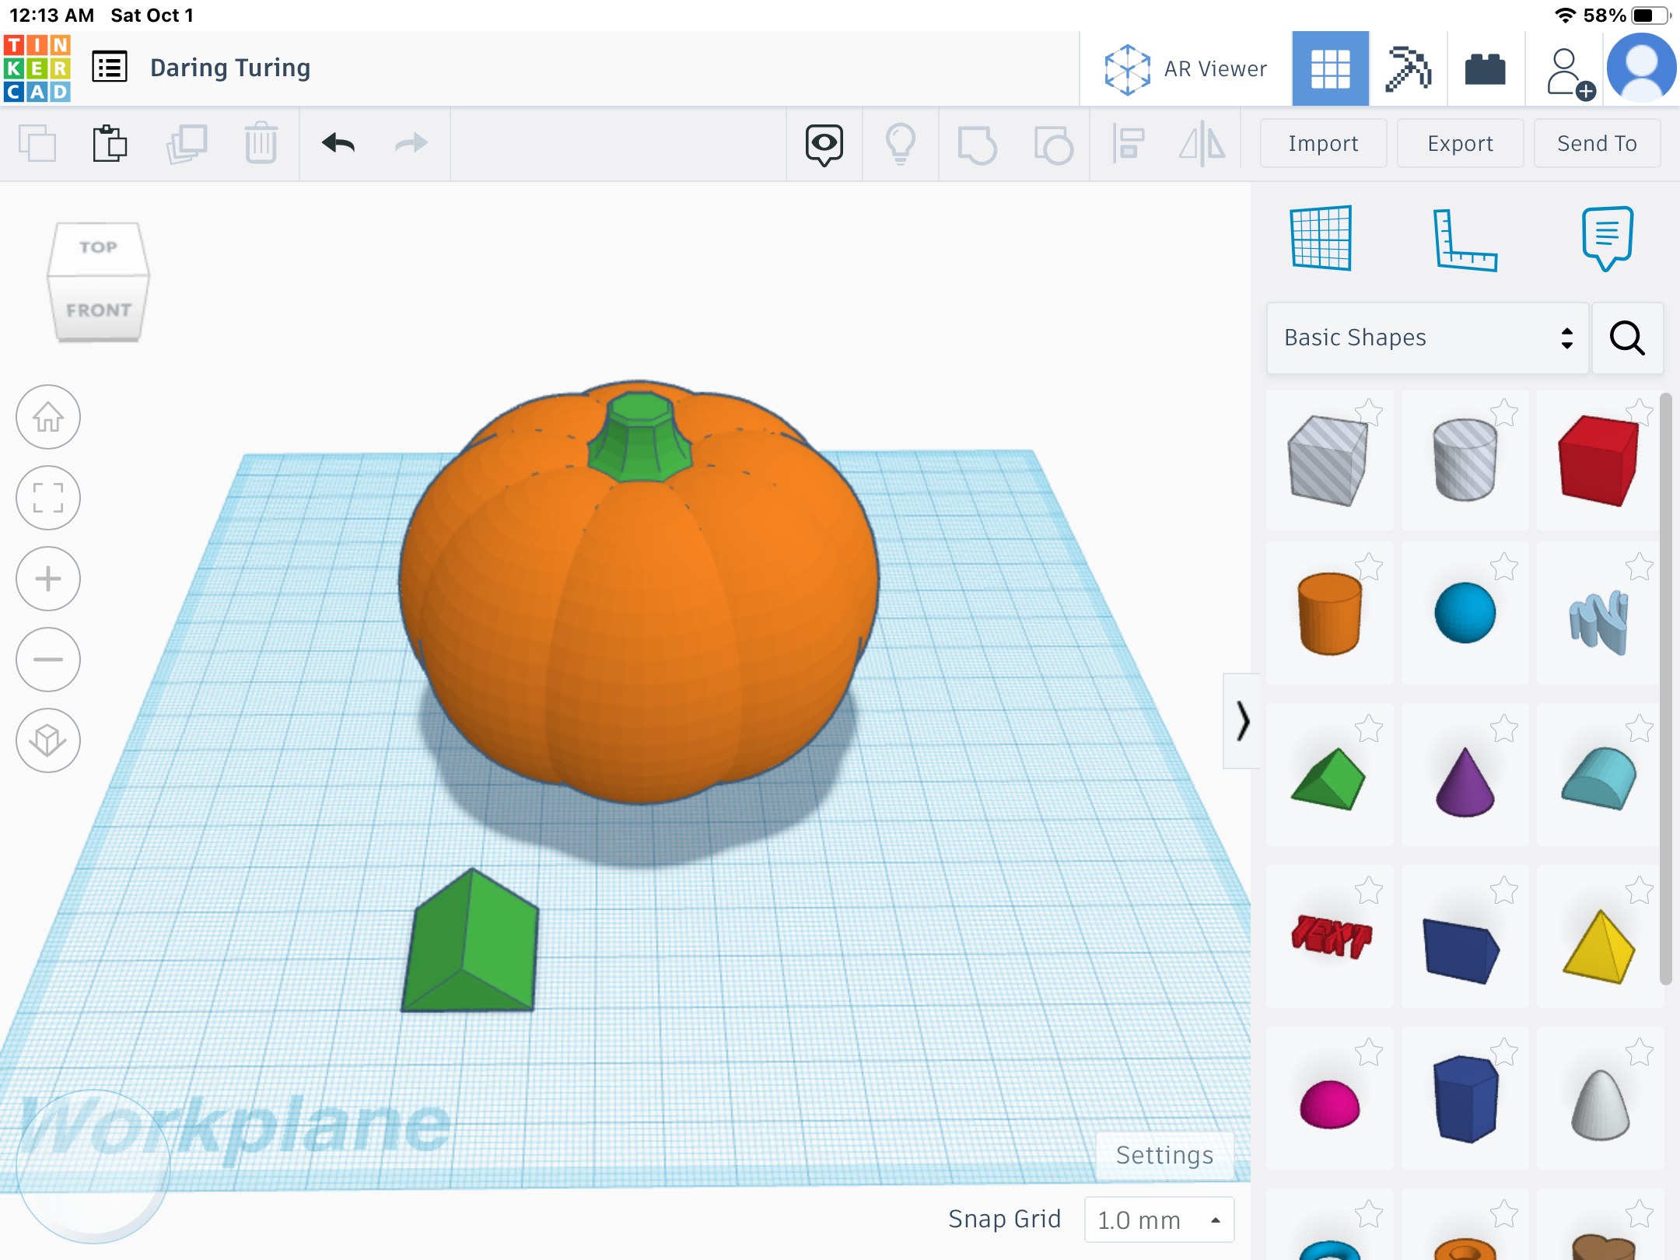Click the undo arrow button
The height and width of the screenshot is (1260, 1680).
(x=338, y=143)
